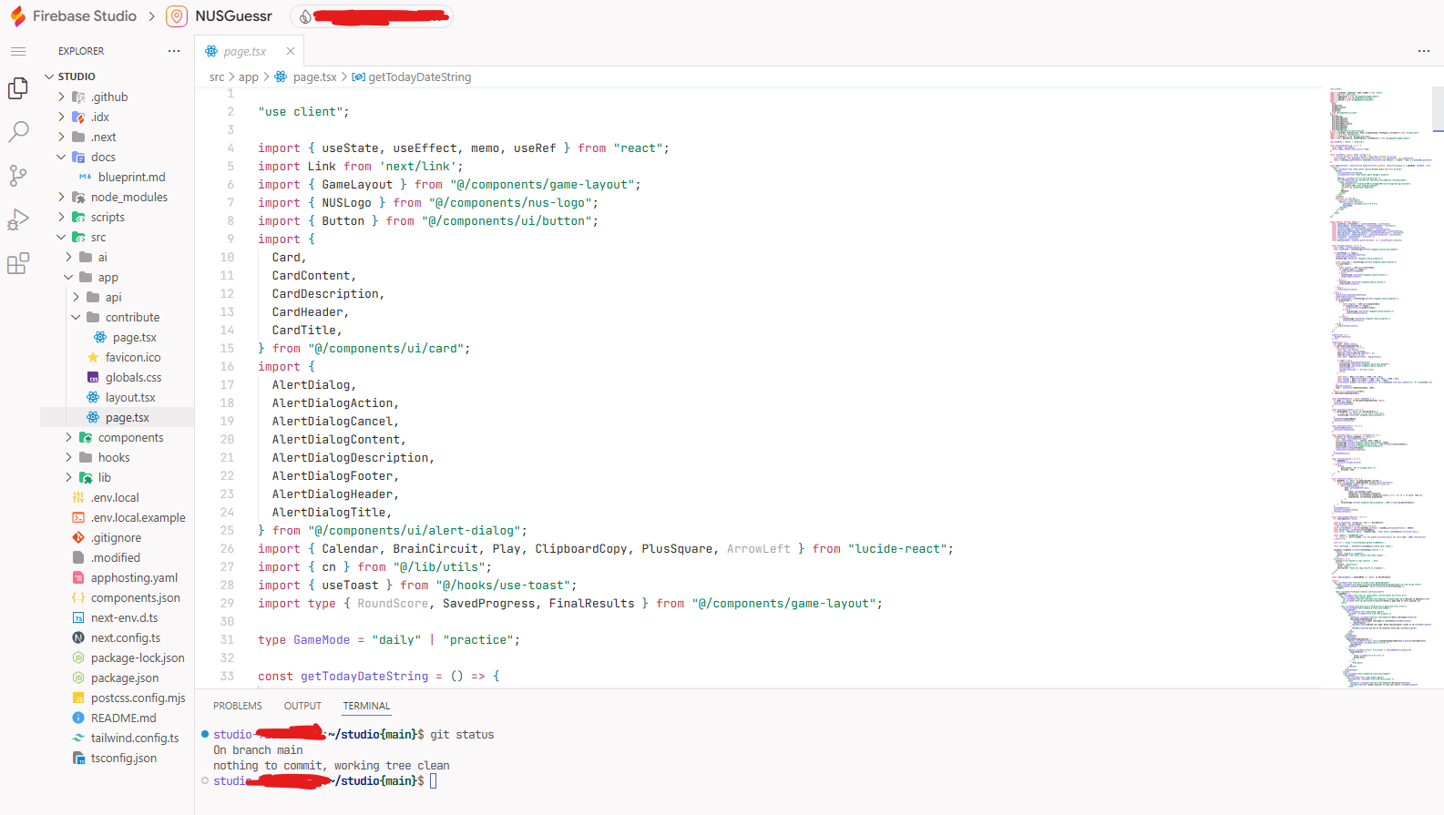The width and height of the screenshot is (1444, 815).
Task: Click the code minimap overview
Action: (x=1376, y=382)
